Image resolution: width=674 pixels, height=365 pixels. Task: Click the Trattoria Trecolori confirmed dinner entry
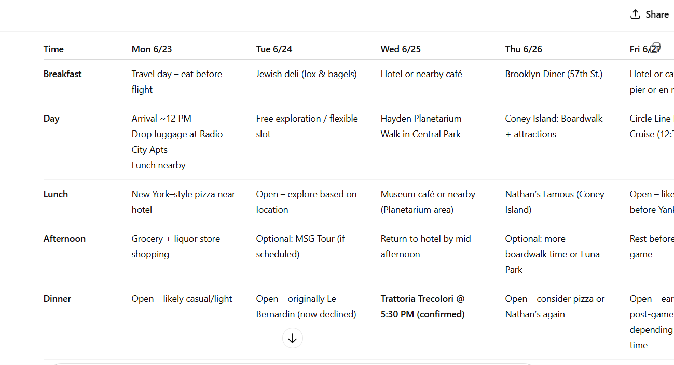[x=423, y=306]
